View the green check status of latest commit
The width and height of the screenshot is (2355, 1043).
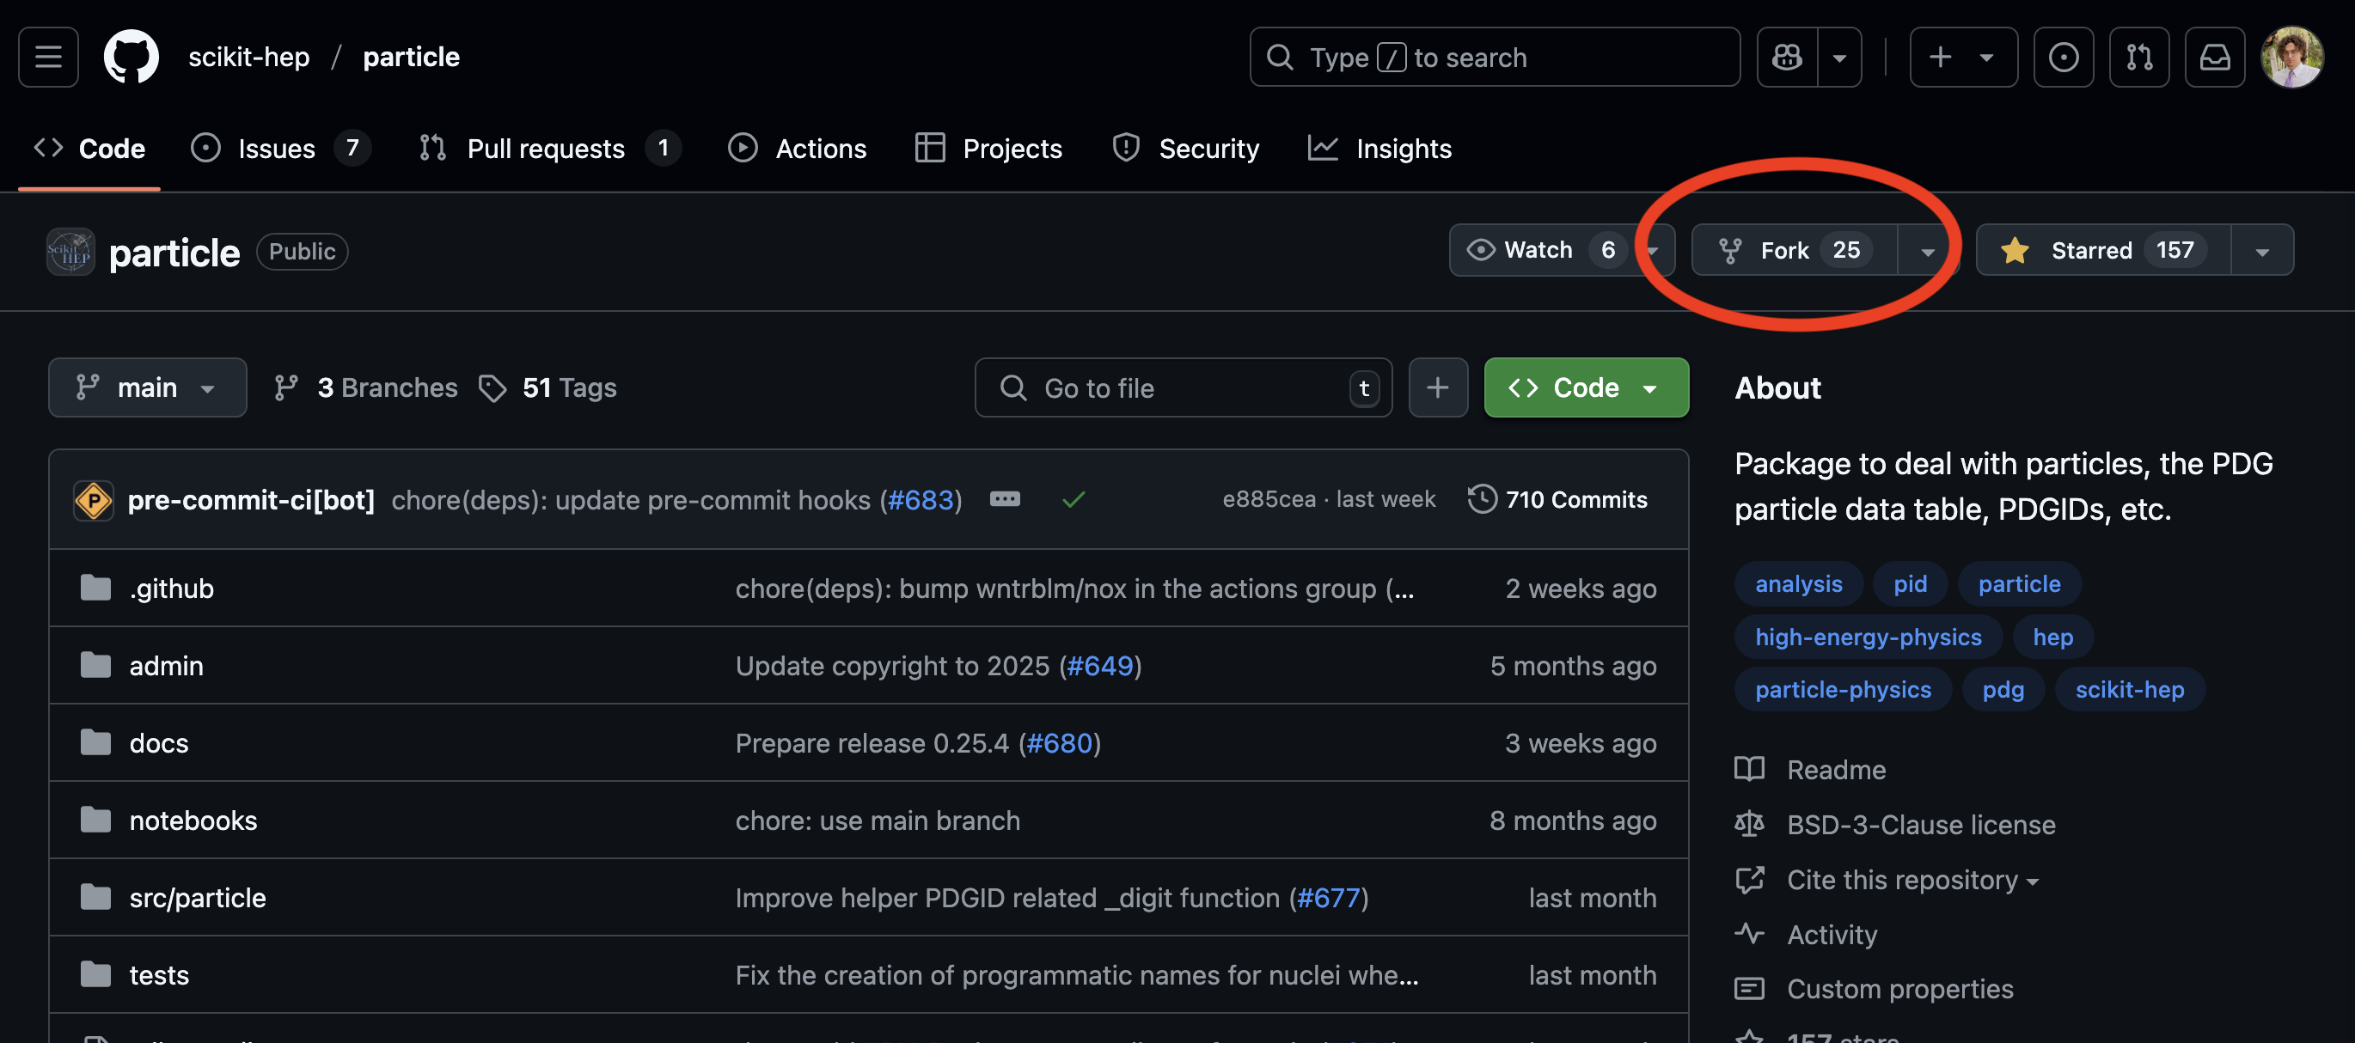pos(1074,499)
